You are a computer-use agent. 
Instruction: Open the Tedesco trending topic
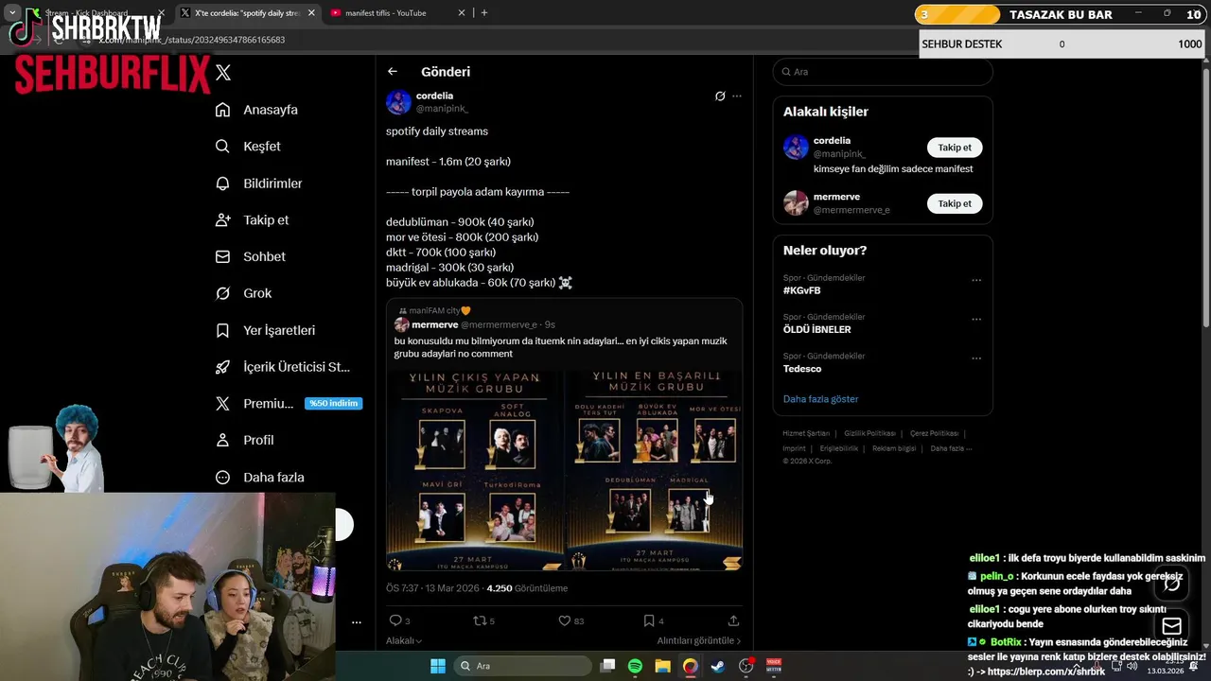click(802, 369)
